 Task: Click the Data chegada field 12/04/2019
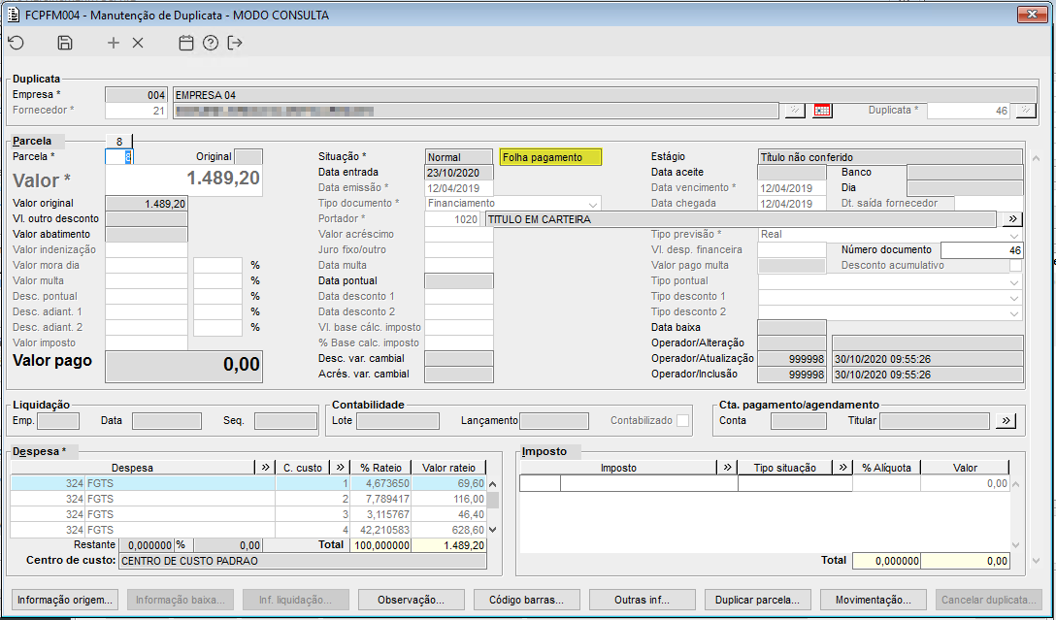792,204
